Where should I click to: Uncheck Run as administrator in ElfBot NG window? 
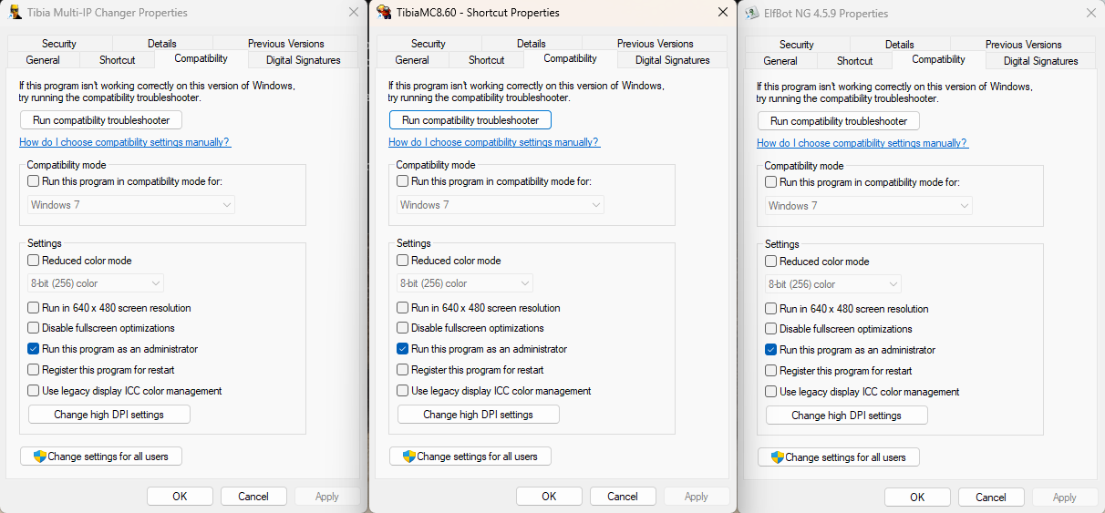(771, 350)
